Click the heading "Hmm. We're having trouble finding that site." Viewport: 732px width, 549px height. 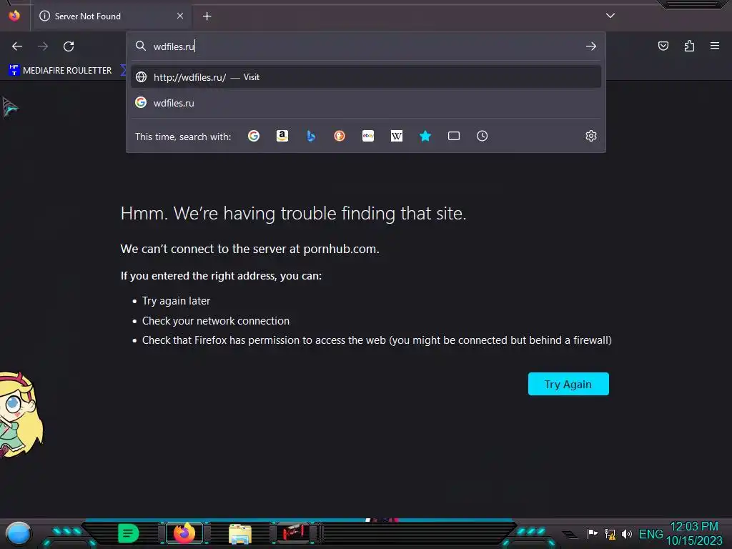pos(293,213)
